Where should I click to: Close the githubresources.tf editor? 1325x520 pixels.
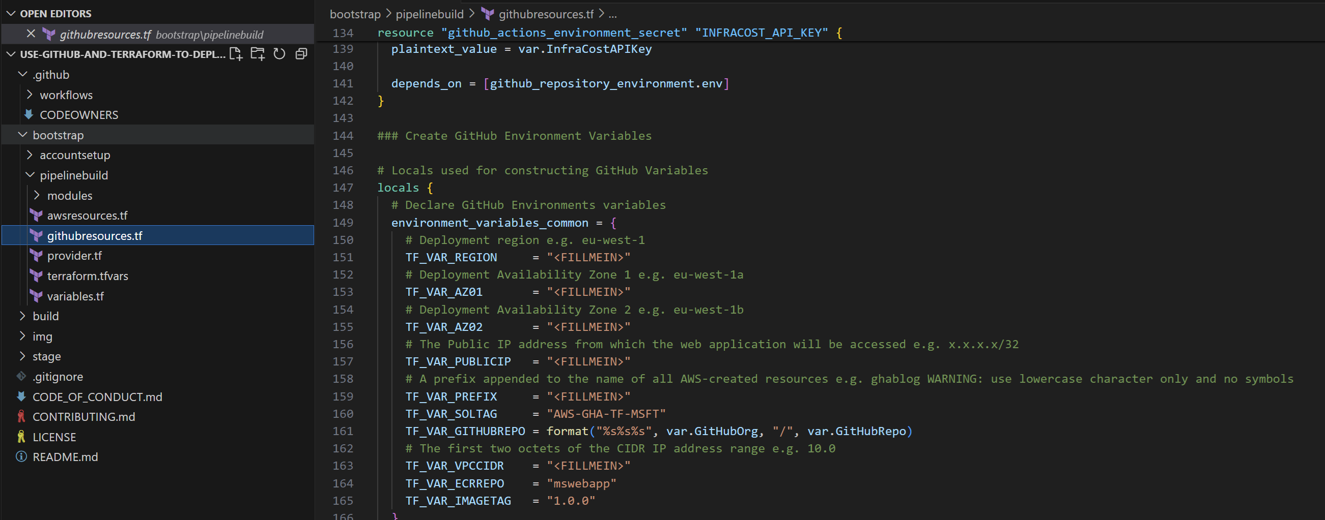[x=31, y=34]
